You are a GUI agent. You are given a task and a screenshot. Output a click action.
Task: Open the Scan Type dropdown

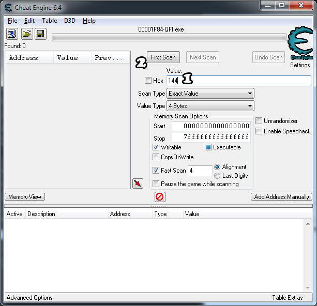210,94
